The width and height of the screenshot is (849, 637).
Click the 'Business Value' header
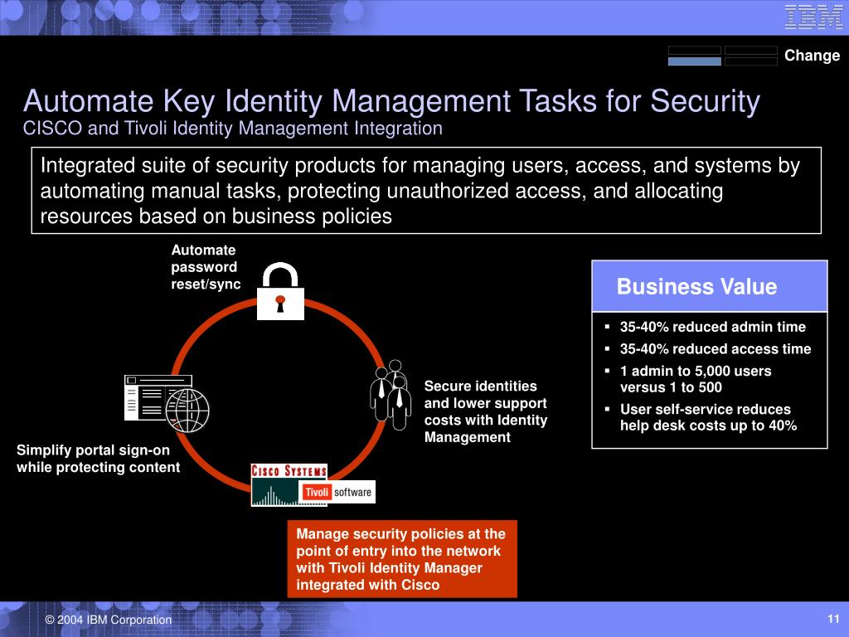coord(710,286)
